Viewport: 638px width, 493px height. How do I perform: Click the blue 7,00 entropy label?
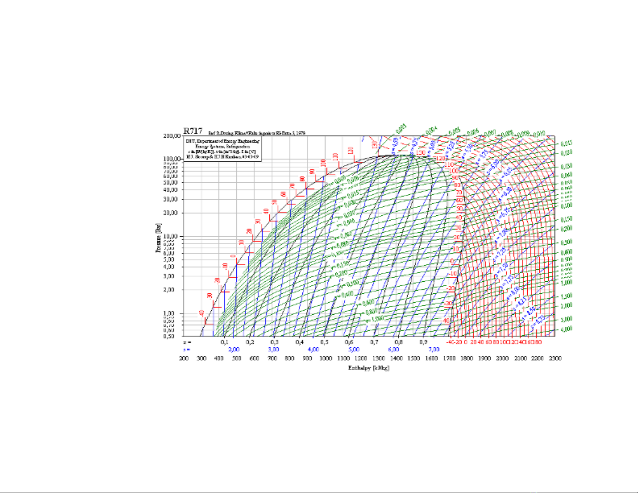[x=434, y=350]
